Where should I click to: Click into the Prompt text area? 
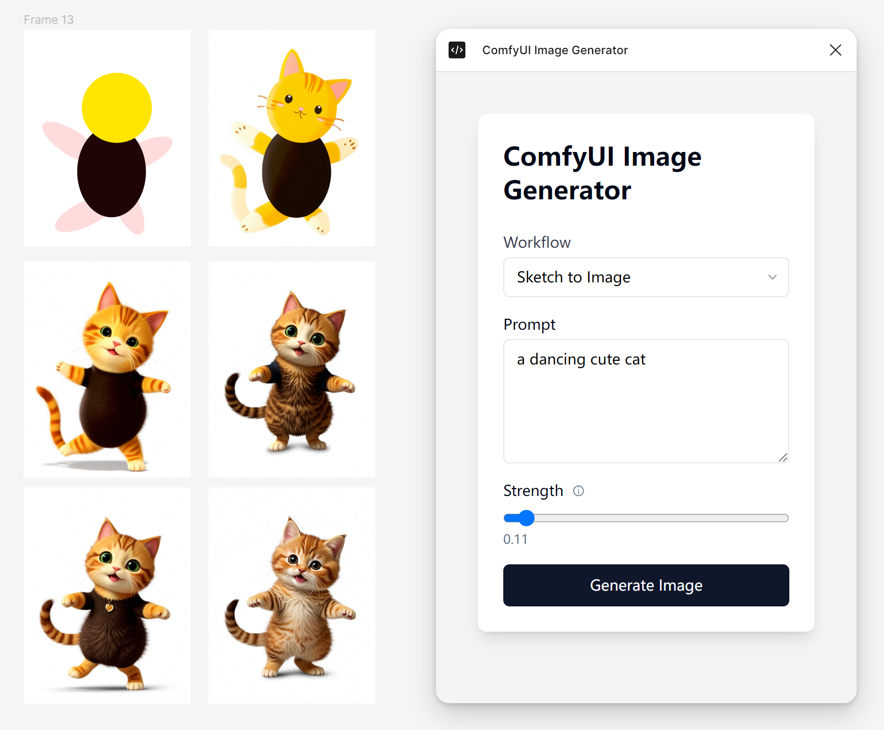click(646, 401)
